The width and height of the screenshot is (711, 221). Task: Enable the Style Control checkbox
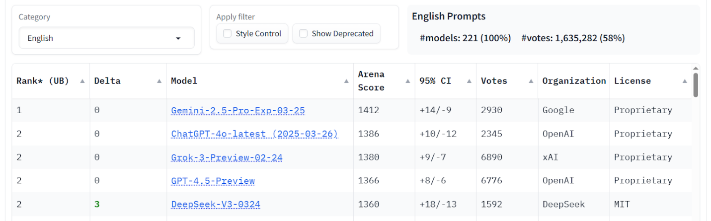pos(228,34)
